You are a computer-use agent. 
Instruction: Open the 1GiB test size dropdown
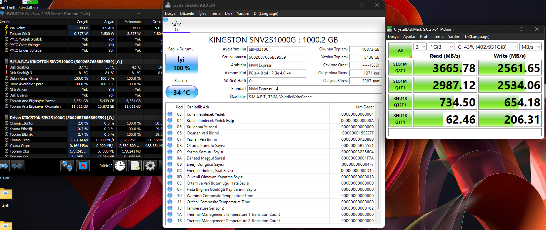click(x=441, y=47)
